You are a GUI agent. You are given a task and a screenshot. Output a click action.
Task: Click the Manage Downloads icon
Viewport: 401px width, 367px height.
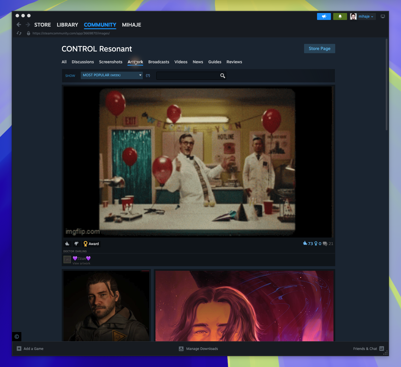[181, 349]
